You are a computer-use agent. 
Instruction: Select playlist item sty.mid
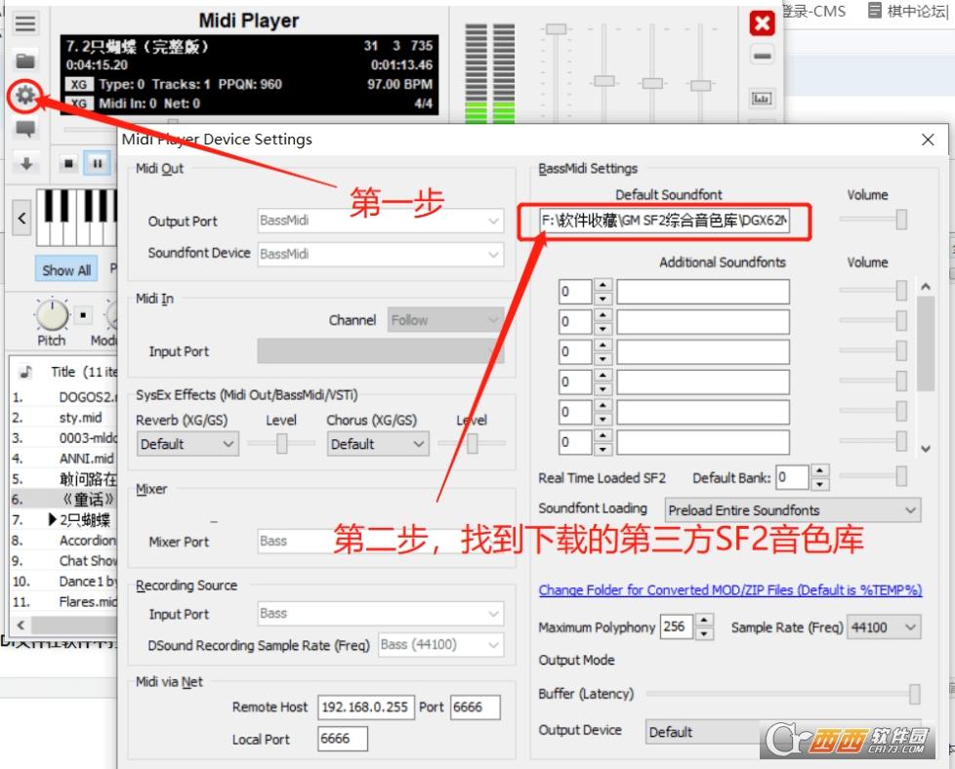(80, 417)
